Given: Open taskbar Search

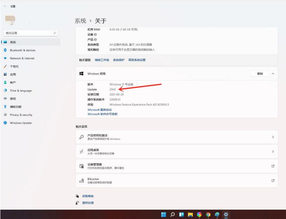Looking at the screenshot, I should pyautogui.click(x=172, y=214).
